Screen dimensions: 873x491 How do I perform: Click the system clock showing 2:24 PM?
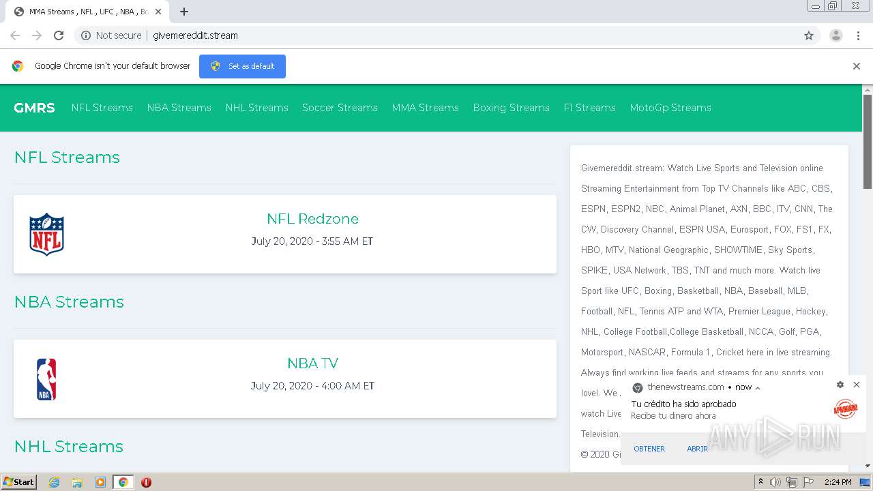click(838, 482)
